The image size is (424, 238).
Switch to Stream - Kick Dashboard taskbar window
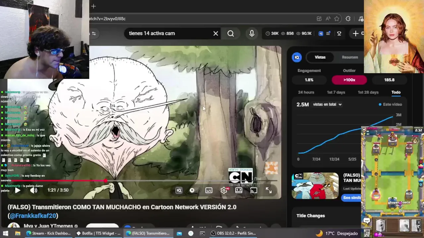coord(48,233)
